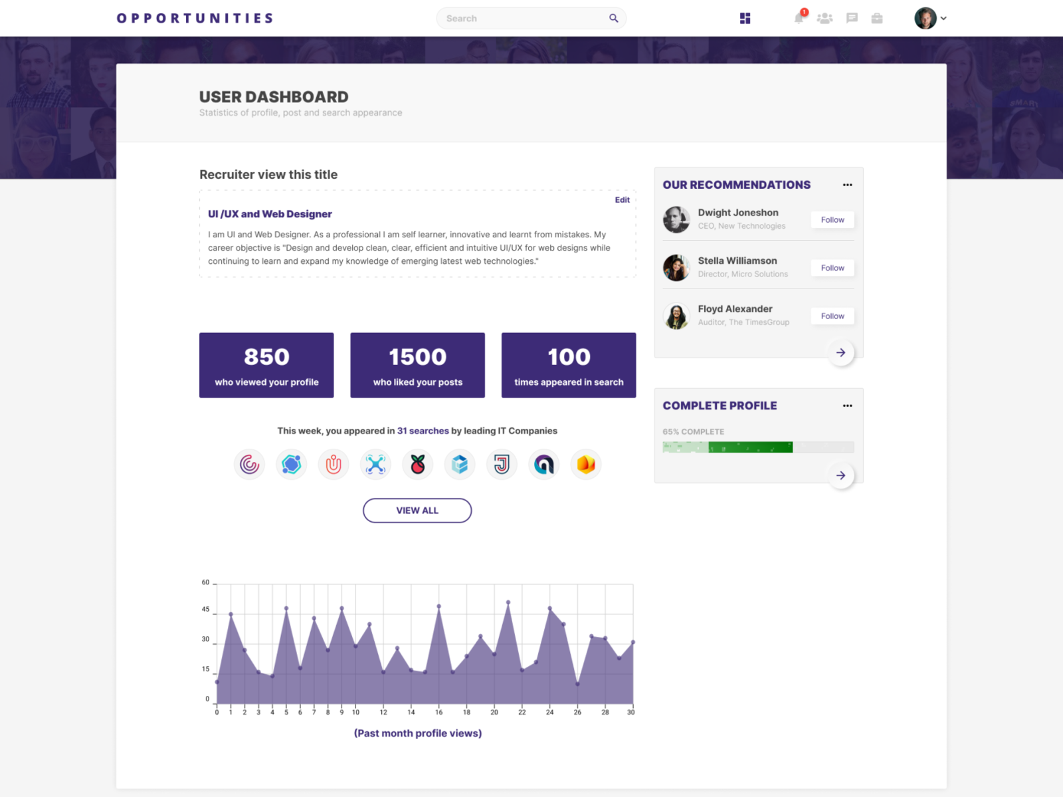Screen dimensions: 1063x797
Task: Open the 31 searches link
Action: (x=423, y=431)
